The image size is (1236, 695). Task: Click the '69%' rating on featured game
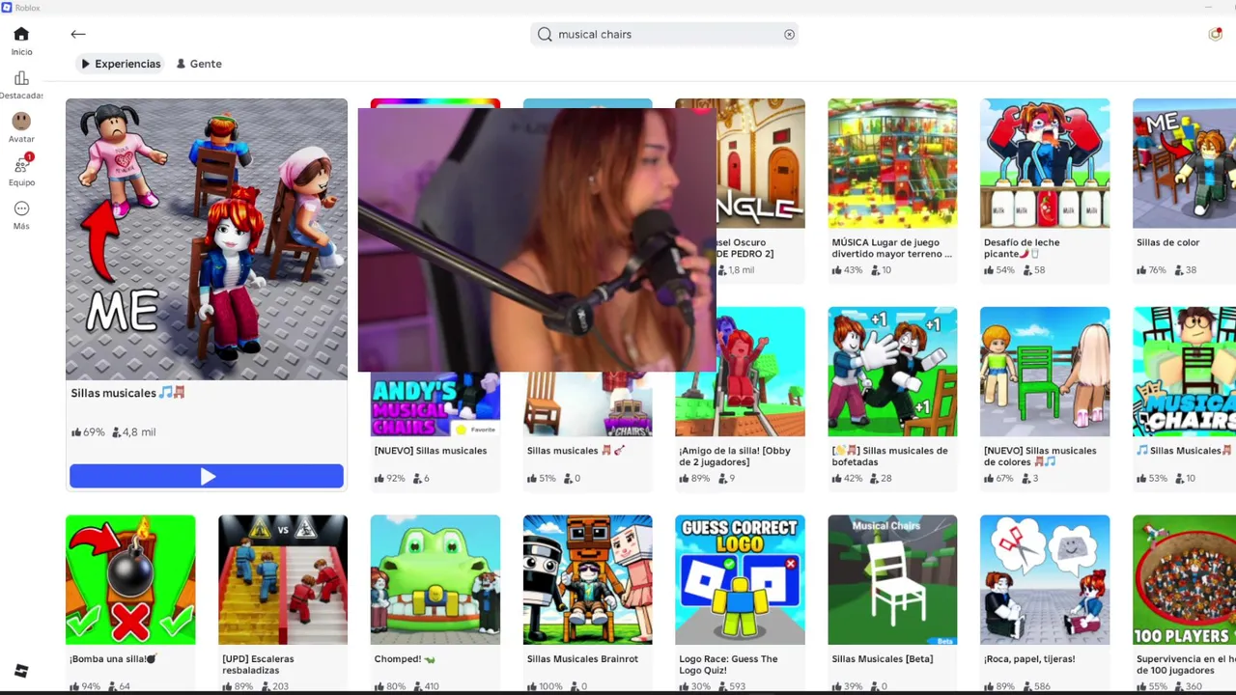point(88,432)
